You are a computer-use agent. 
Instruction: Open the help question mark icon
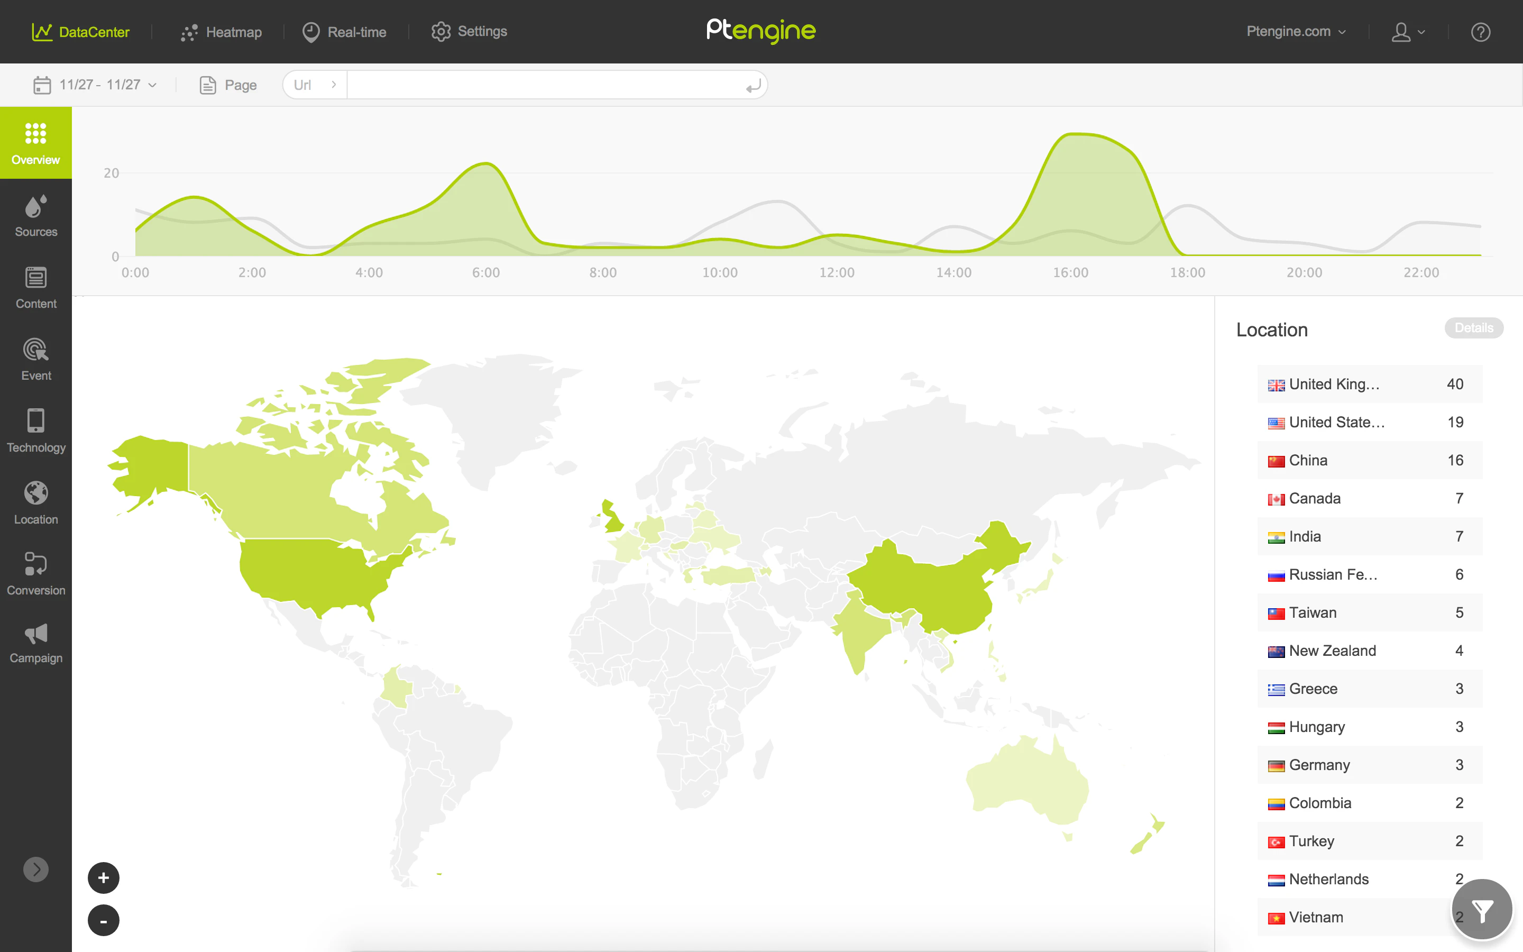coord(1480,32)
